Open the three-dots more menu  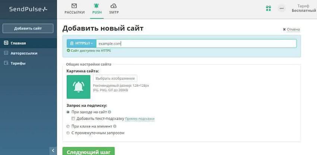281,8
